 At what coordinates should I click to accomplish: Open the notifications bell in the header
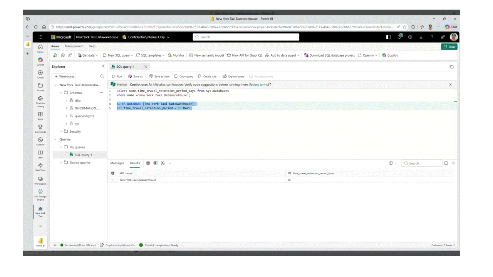point(400,37)
